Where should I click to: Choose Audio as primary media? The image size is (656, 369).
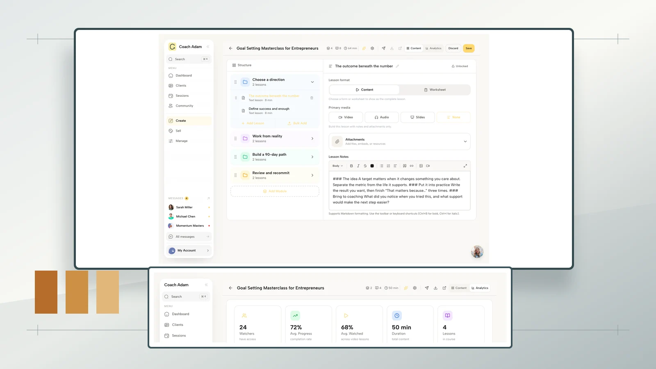[x=382, y=117]
